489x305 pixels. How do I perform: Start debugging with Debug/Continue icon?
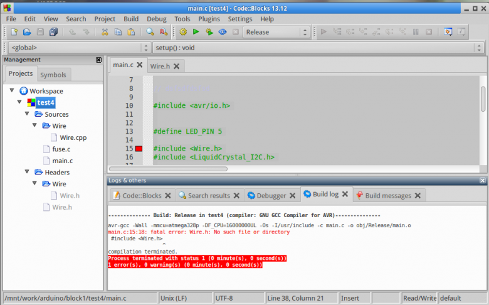point(323,32)
